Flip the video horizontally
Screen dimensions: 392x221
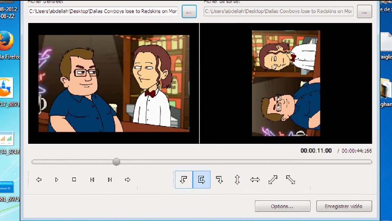pyautogui.click(x=255, y=180)
